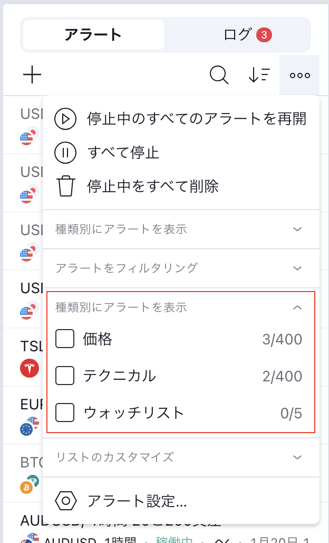329x543 pixels.
Task: Click the trash icon to delete stopped alerts
Action: [x=65, y=186]
